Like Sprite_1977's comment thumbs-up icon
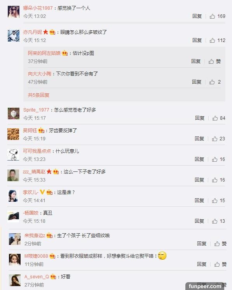The width and height of the screenshot is (232, 290). 215,118
